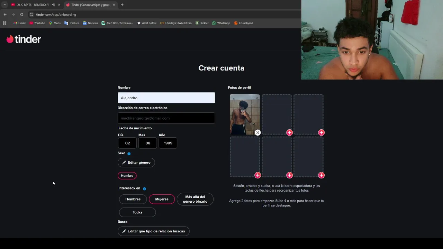The width and height of the screenshot is (443, 249).
Task: Close the JC REYES tab
Action: point(59,5)
